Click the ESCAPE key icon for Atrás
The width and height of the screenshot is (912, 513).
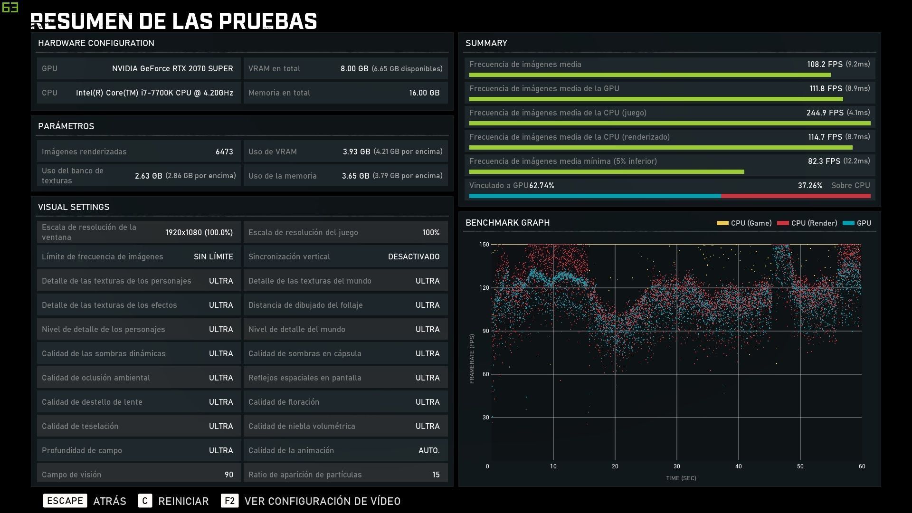click(x=65, y=501)
